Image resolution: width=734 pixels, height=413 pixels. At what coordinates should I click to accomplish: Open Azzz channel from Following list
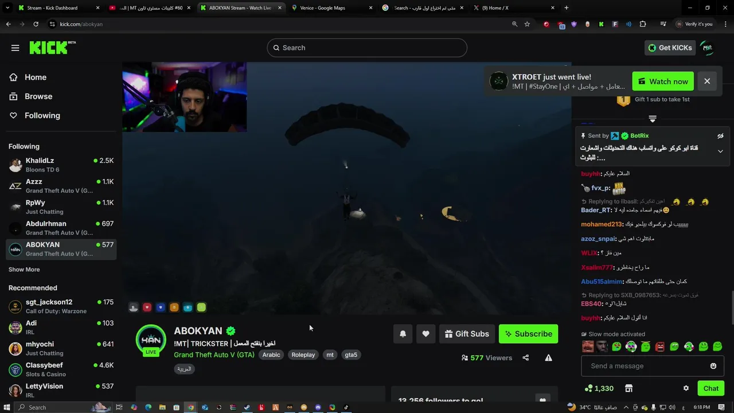tap(62, 186)
